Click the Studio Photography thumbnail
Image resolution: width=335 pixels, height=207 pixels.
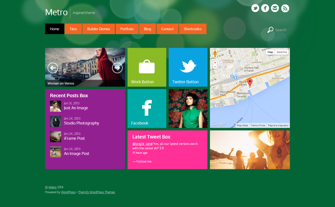click(x=56, y=122)
